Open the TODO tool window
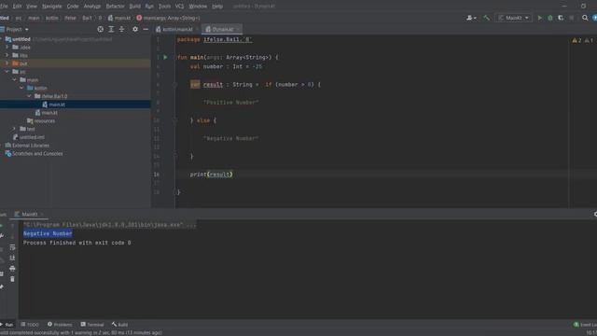This screenshot has width=597, height=336. tap(30, 325)
